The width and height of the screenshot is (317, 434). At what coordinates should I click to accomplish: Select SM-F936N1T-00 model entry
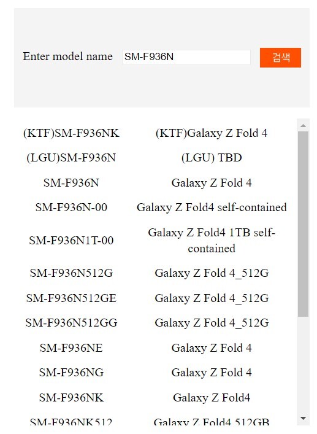coord(71,240)
